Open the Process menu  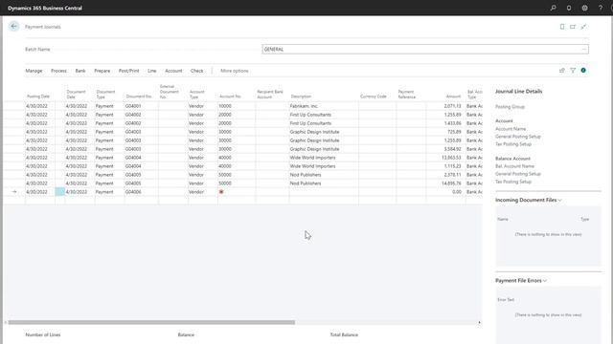coord(58,71)
